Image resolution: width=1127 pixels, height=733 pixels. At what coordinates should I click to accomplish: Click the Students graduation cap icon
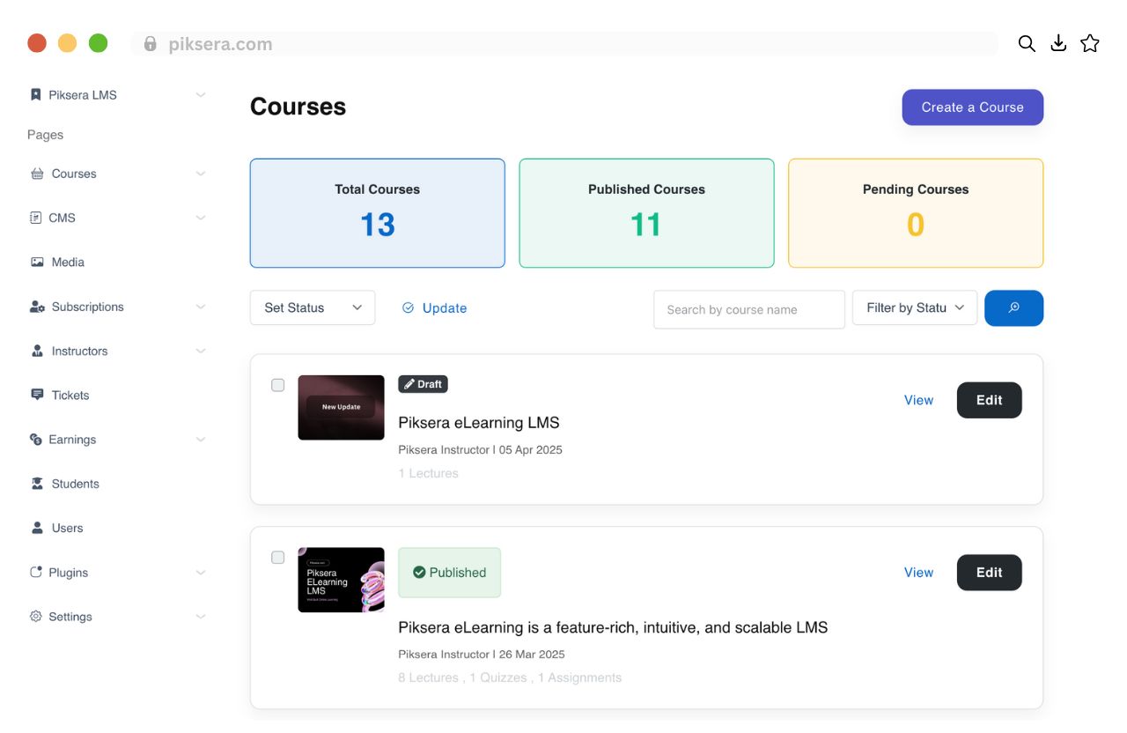37,484
